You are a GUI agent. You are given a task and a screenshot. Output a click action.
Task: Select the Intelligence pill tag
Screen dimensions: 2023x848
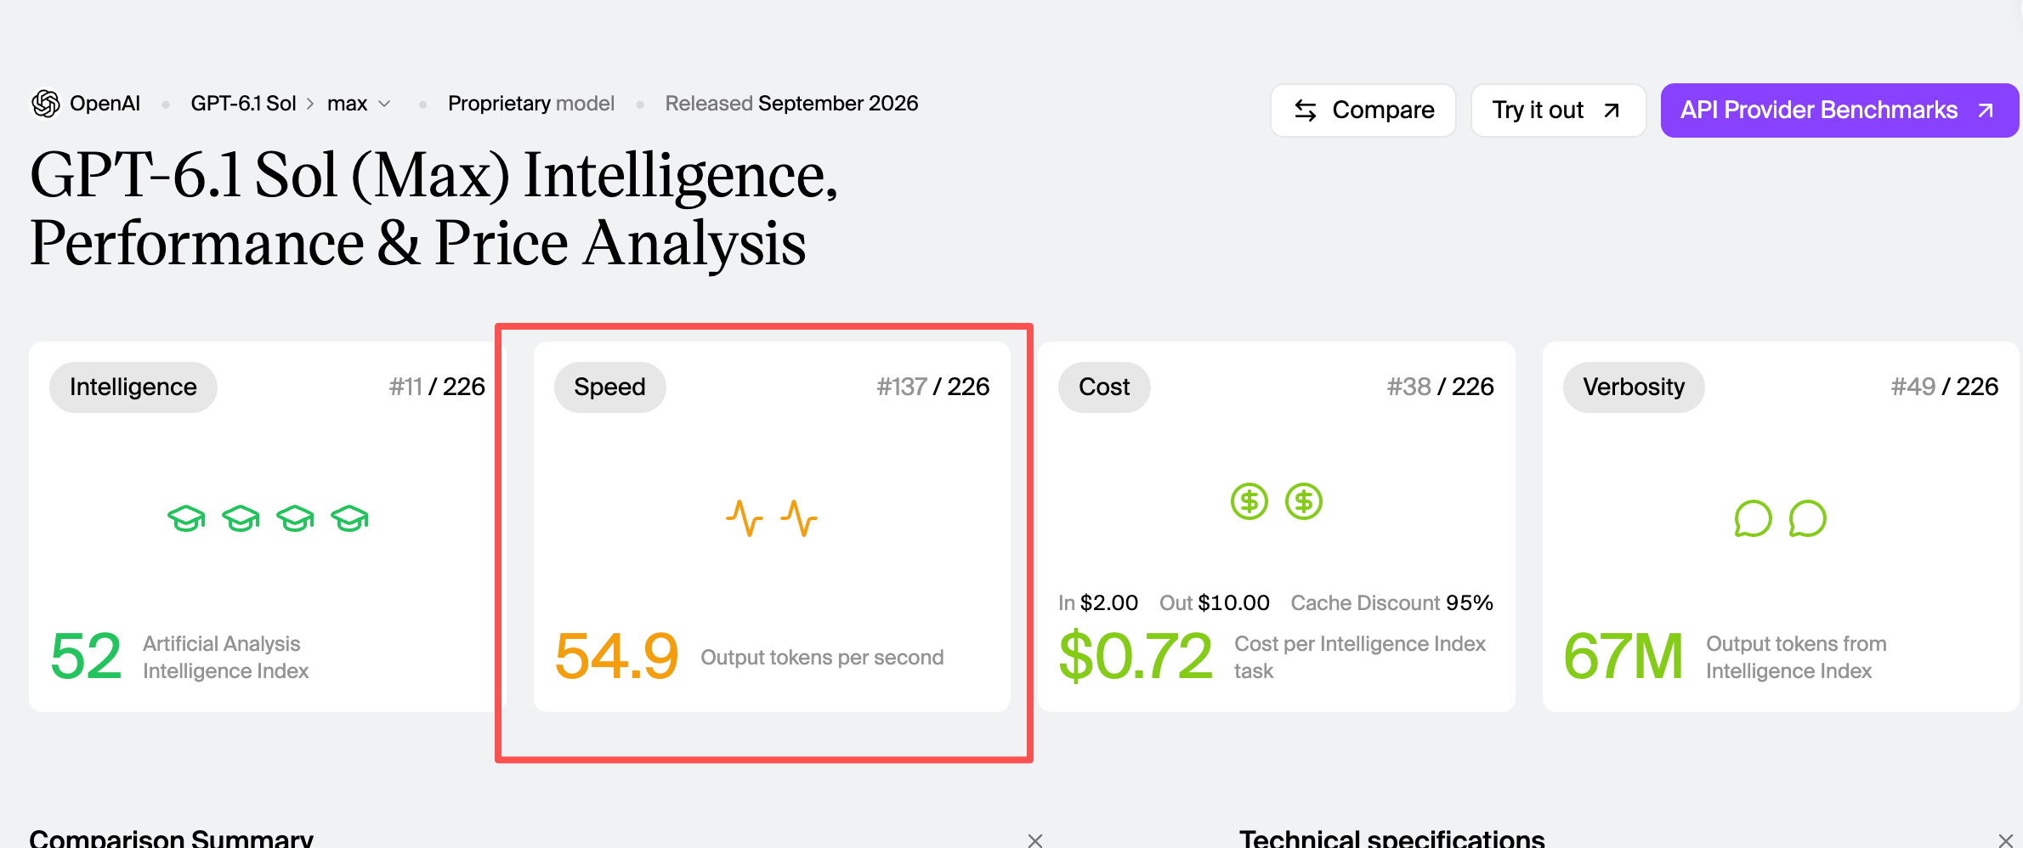click(133, 387)
